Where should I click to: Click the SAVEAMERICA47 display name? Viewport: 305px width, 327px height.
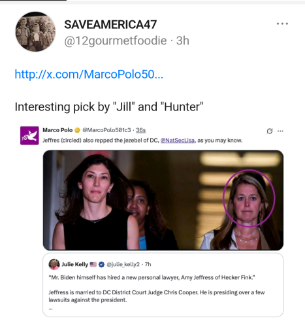pos(110,24)
